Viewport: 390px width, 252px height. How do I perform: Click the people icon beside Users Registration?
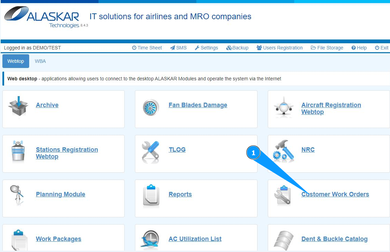[259, 48]
